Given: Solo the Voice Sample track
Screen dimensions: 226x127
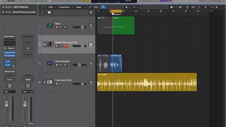Looking at the screenshot, I should click(x=60, y=65).
